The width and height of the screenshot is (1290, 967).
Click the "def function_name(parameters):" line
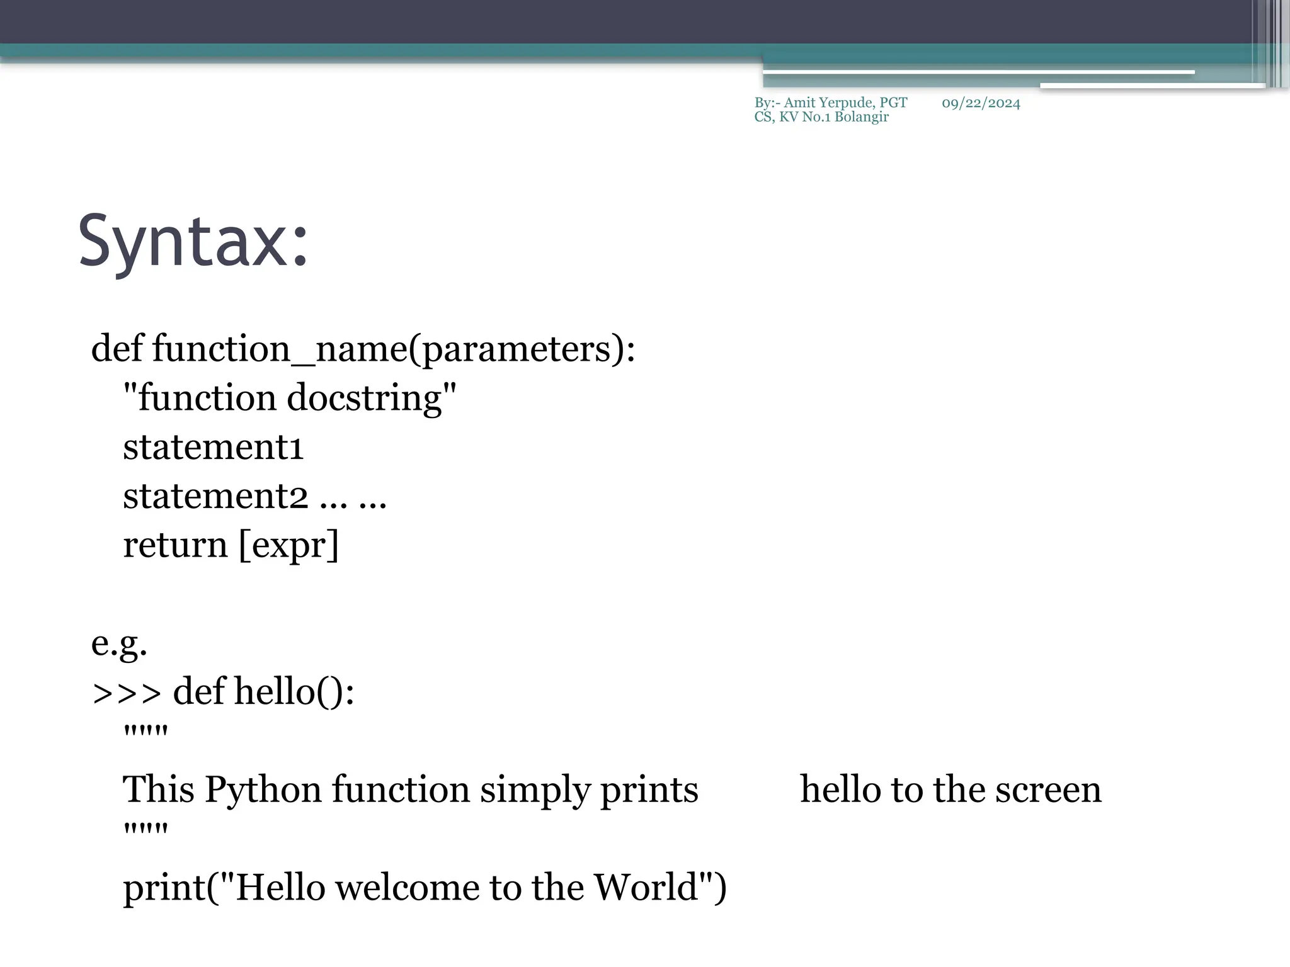pyautogui.click(x=363, y=349)
